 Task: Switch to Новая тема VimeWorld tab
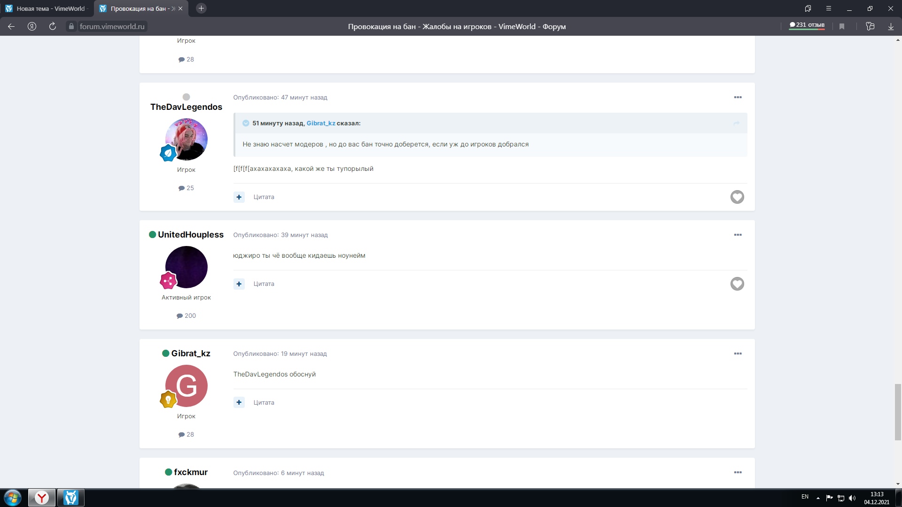pyautogui.click(x=47, y=8)
